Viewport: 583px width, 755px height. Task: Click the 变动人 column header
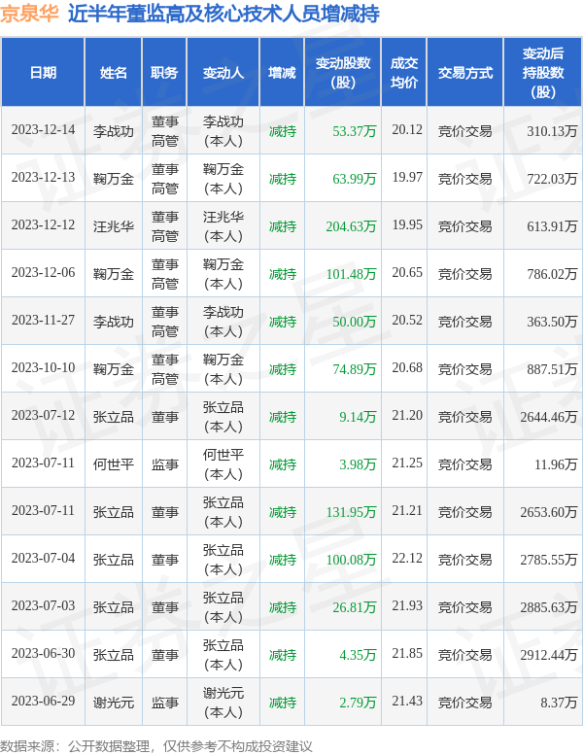pyautogui.click(x=223, y=73)
